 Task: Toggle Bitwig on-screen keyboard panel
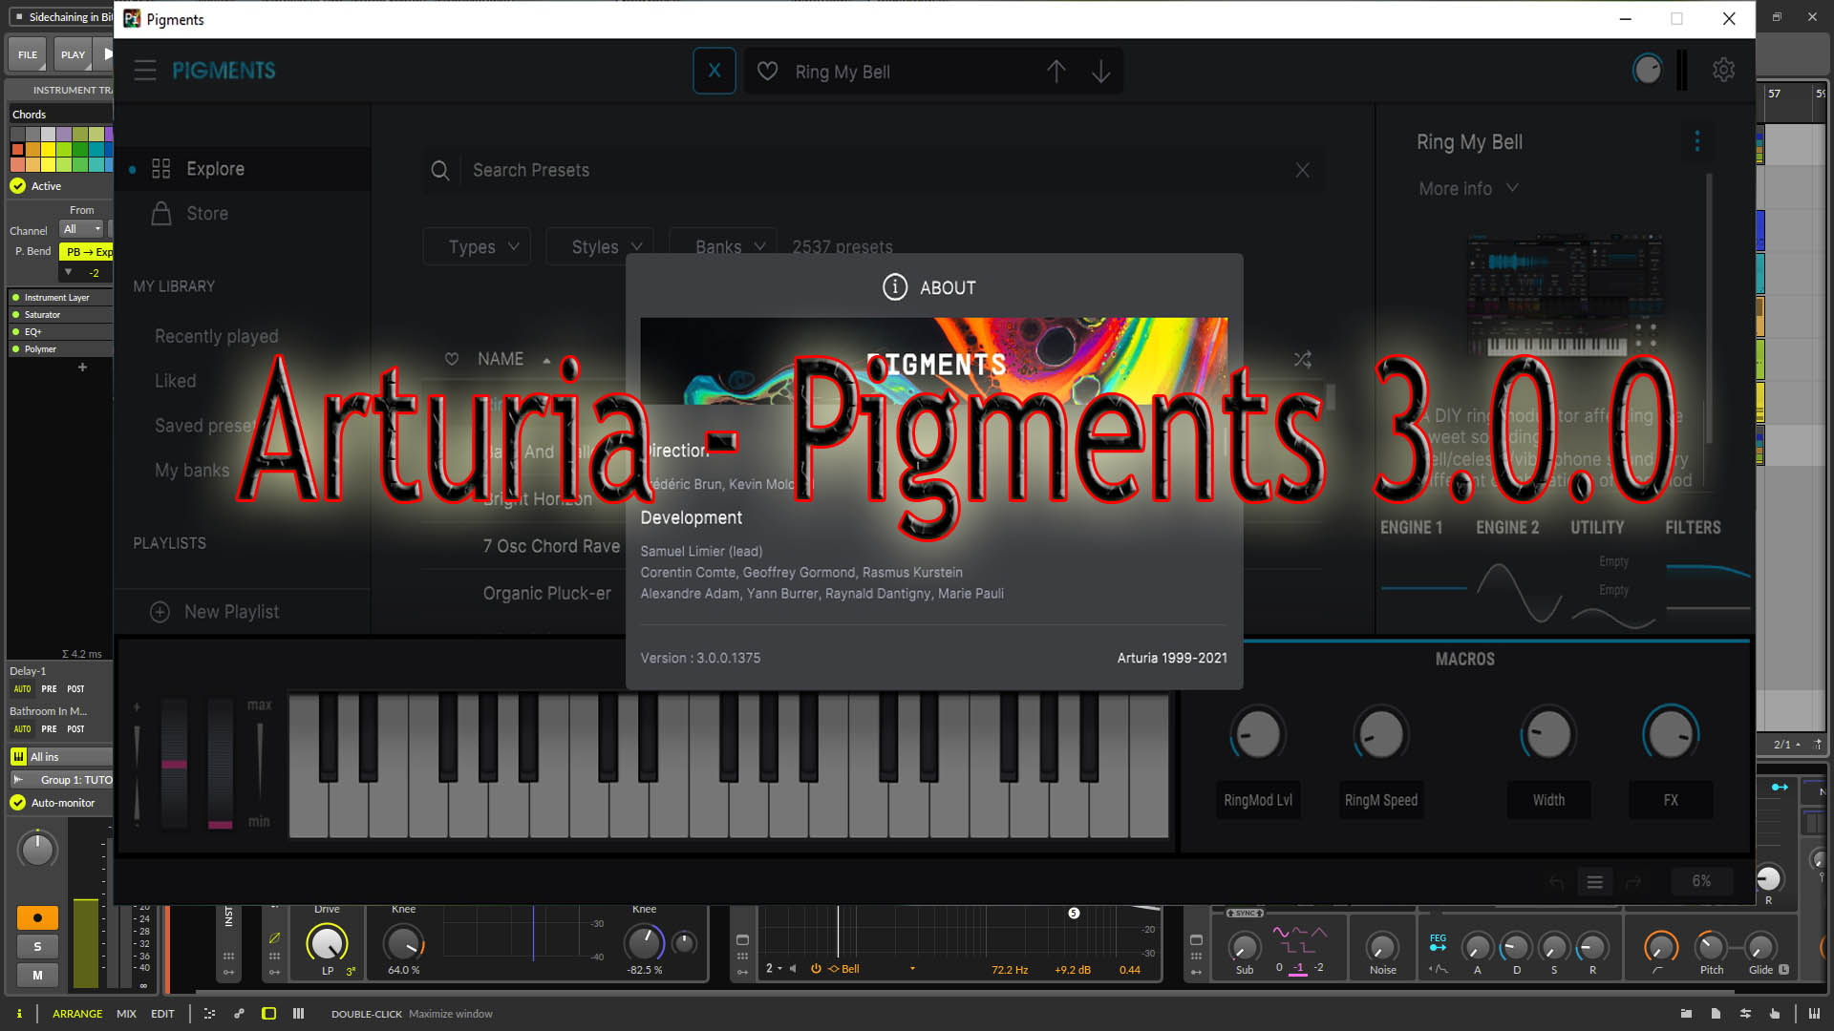coord(1814,1014)
